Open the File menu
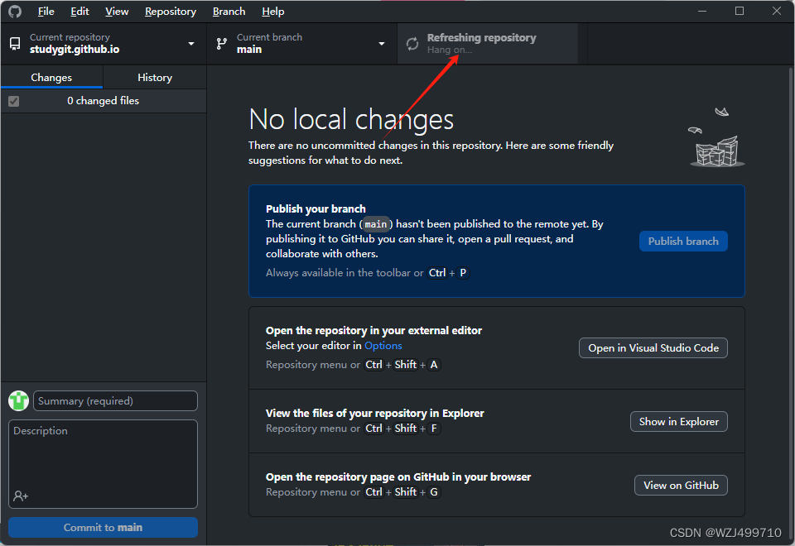 pos(46,11)
